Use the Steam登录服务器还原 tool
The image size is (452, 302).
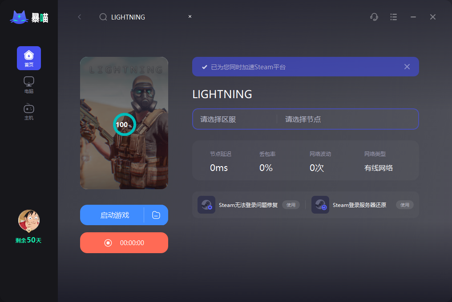click(x=405, y=205)
